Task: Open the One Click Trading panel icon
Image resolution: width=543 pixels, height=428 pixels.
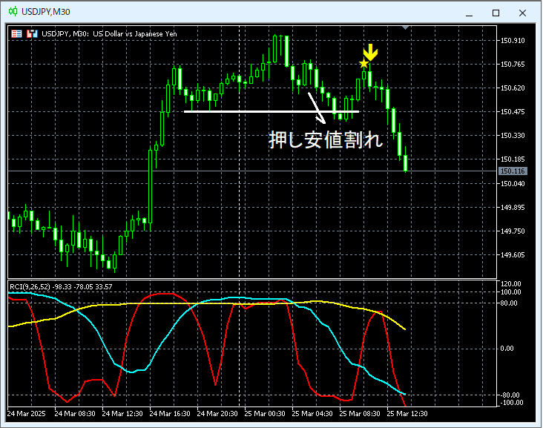Action: 16,33
